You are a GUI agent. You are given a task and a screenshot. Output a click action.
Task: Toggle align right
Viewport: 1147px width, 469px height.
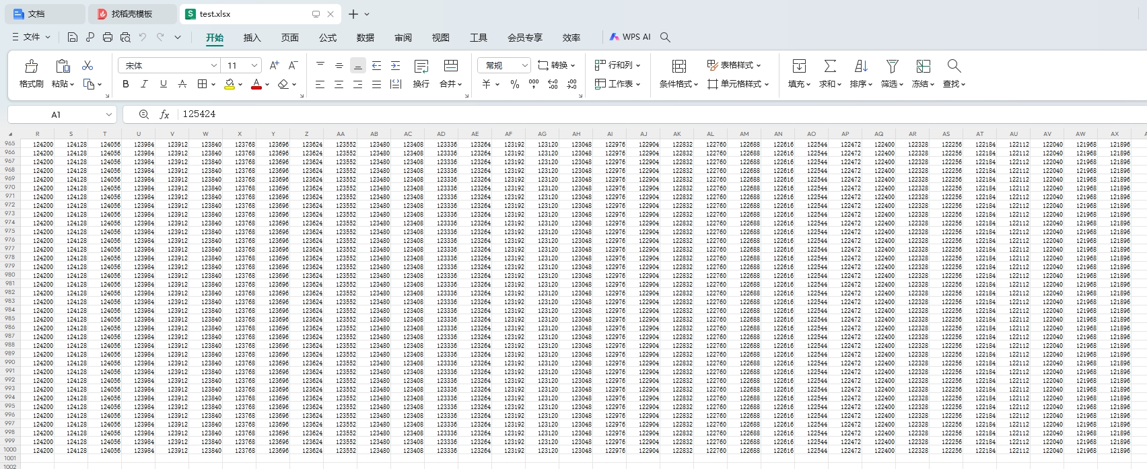(x=358, y=84)
